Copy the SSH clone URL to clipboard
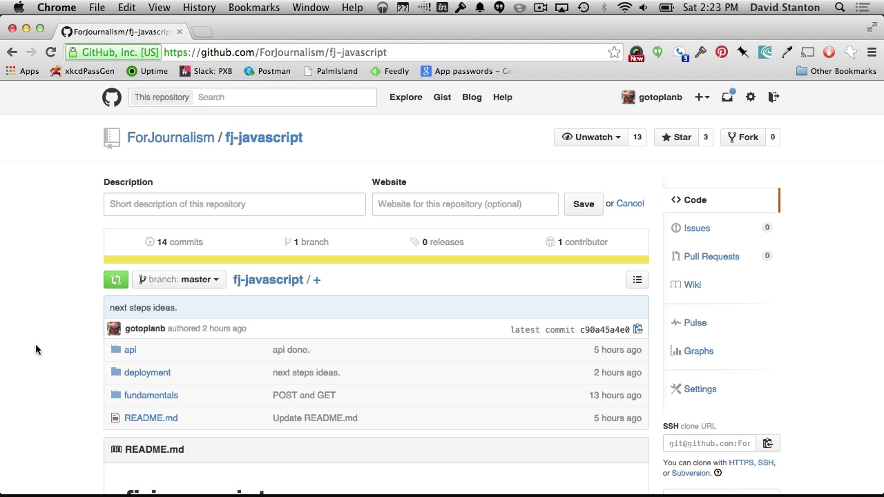884x497 pixels. coord(768,443)
